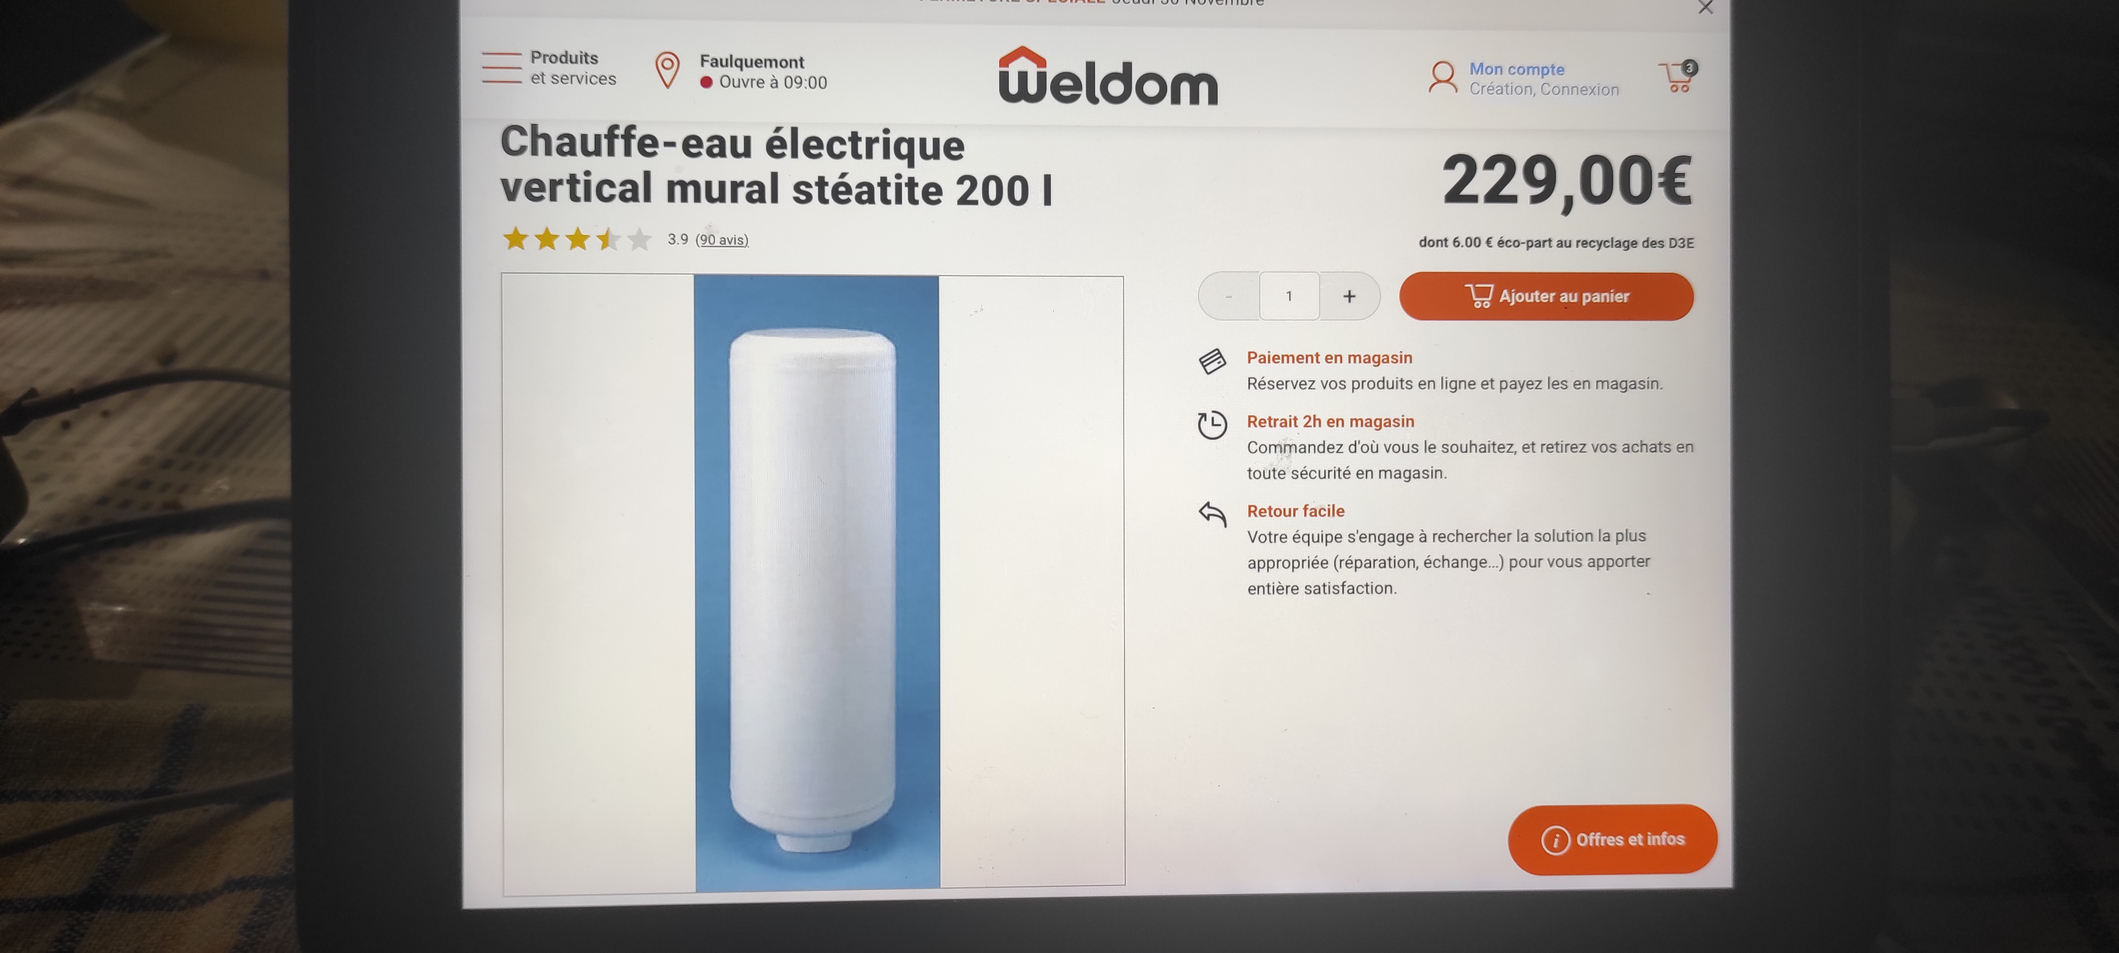This screenshot has height=953, width=2119.
Task: Click the Weldom logo
Action: (x=1107, y=76)
